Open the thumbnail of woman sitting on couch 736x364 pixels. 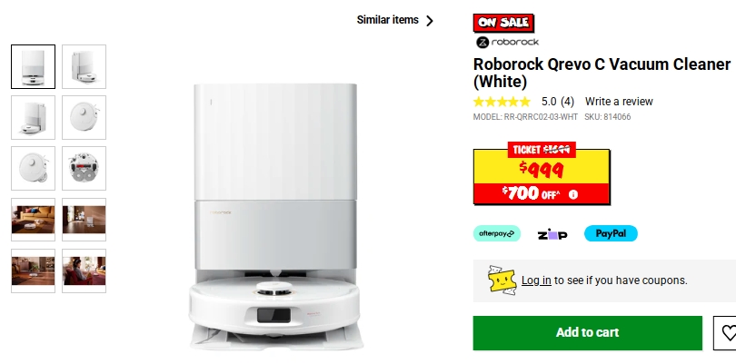click(84, 271)
